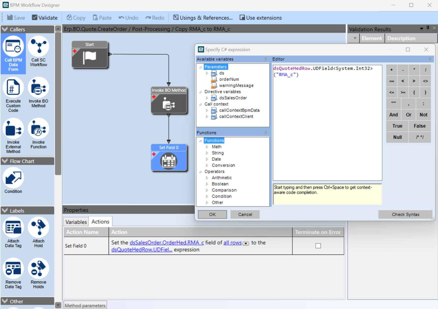This screenshot has height=309, width=438.
Task: Click the Check Syntax button
Action: (405, 214)
